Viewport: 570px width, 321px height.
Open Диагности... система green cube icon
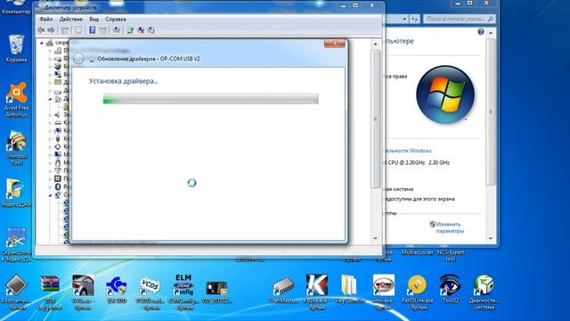pos(484,292)
